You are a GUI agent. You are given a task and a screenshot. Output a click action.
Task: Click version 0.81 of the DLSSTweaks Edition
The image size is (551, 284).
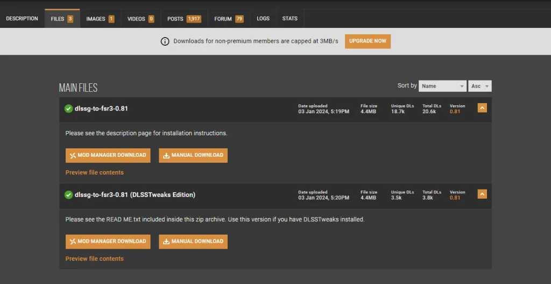455,198
